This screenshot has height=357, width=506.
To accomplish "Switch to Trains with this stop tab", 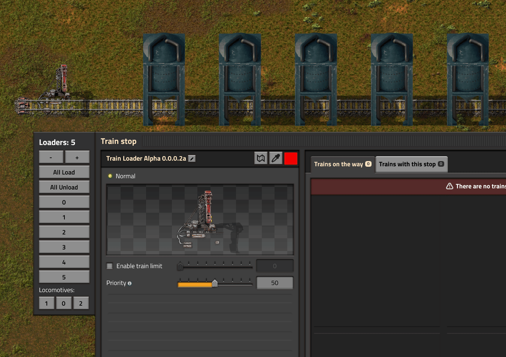I will pyautogui.click(x=411, y=164).
